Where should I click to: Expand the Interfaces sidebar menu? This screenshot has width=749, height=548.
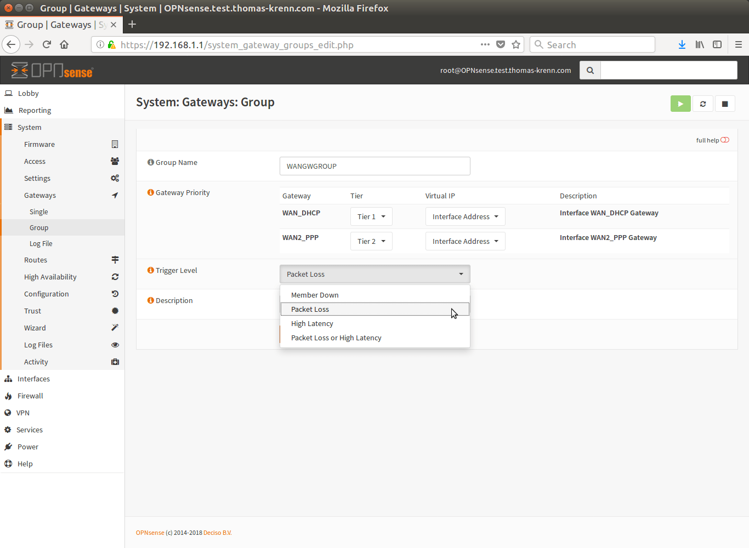click(33, 379)
